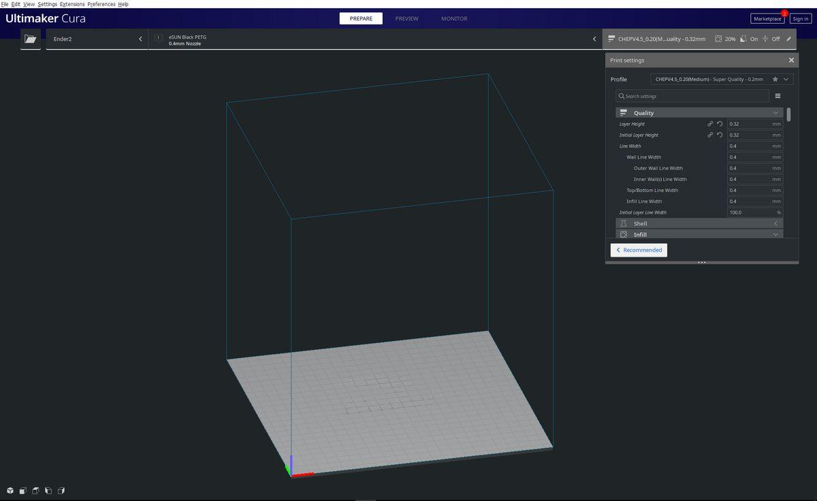Click the Shell category icon

click(x=623, y=223)
